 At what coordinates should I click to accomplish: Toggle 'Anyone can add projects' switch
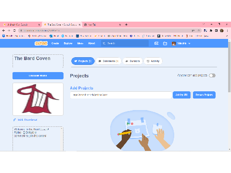[212, 75]
